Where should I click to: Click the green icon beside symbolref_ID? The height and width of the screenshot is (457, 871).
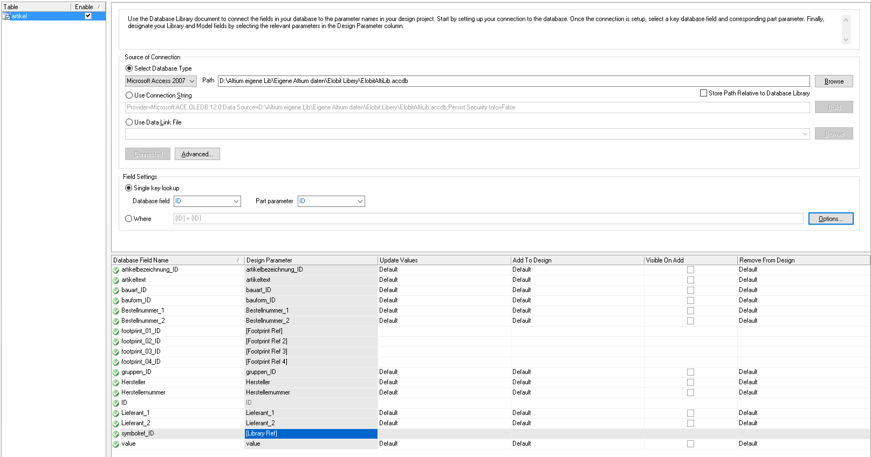pyautogui.click(x=115, y=434)
